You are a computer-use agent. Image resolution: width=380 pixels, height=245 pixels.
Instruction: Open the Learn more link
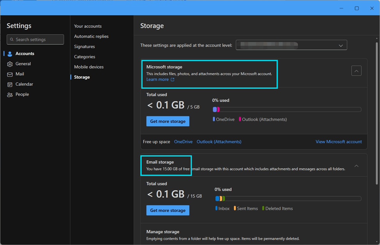pos(157,79)
